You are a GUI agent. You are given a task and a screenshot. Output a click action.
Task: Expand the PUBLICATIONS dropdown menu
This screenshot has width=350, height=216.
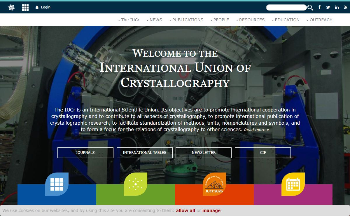pyautogui.click(x=186, y=20)
